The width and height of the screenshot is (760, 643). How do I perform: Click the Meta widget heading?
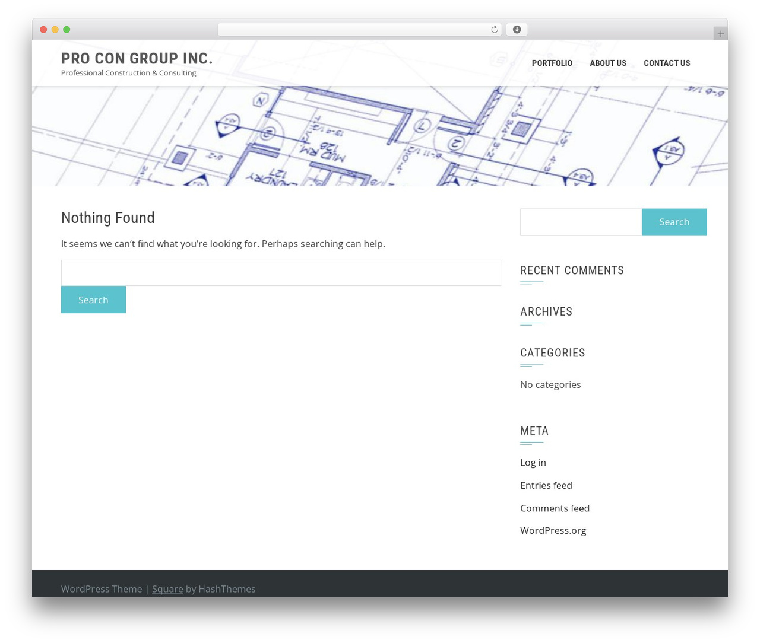[534, 431]
